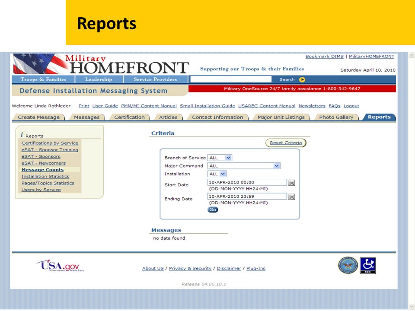Open the Privacy & Security link

pyautogui.click(x=190, y=268)
